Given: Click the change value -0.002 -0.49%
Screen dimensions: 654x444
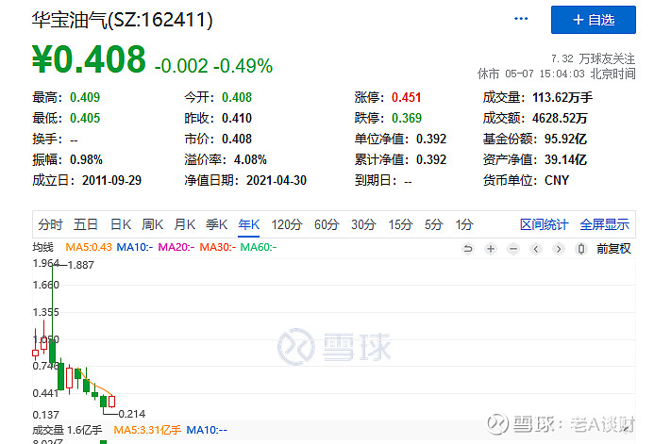Looking at the screenshot, I should tap(213, 66).
